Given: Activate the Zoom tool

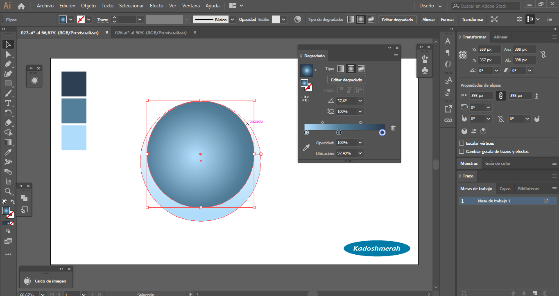Looking at the screenshot, I should [8, 191].
